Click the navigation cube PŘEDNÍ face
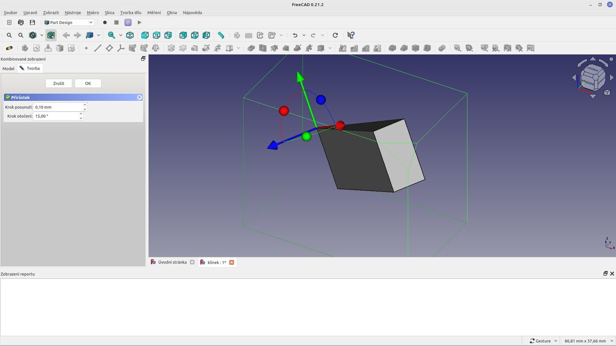 (x=587, y=82)
